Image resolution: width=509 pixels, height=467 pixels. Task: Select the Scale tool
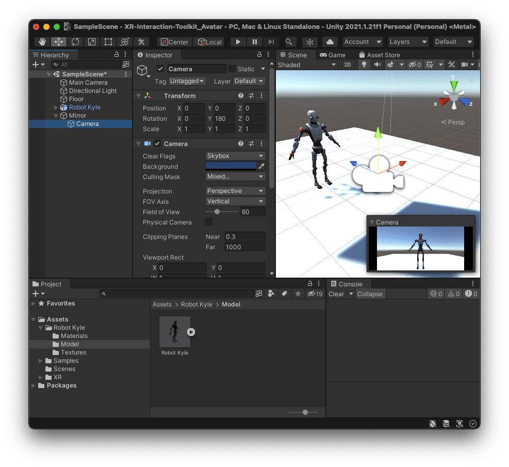click(x=92, y=42)
